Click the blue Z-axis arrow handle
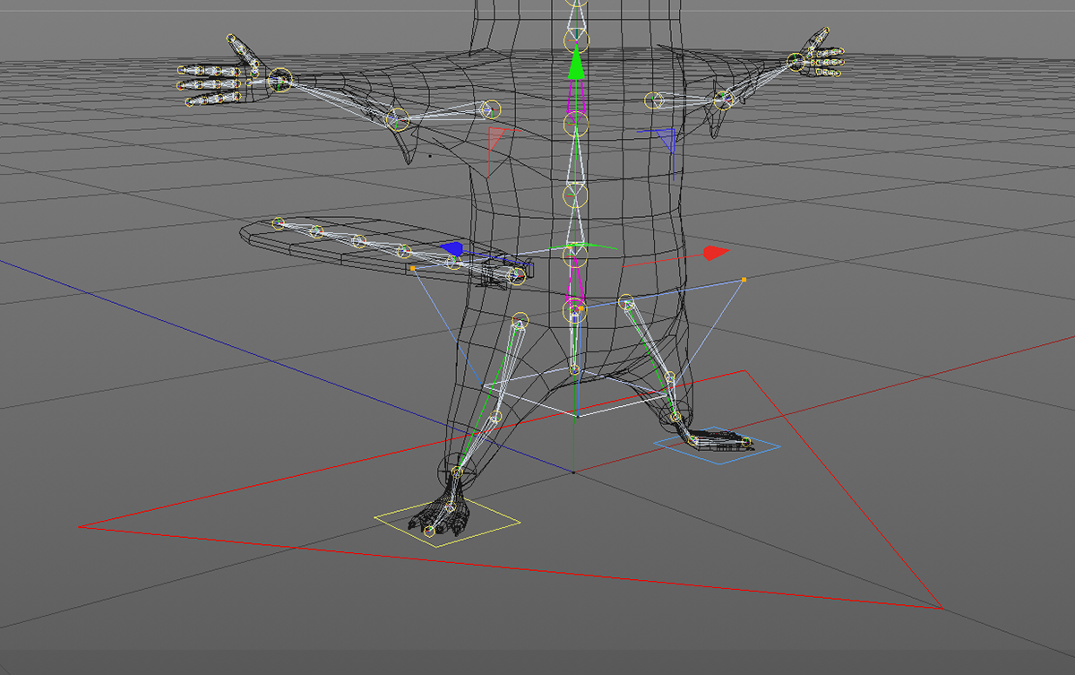 [x=451, y=248]
